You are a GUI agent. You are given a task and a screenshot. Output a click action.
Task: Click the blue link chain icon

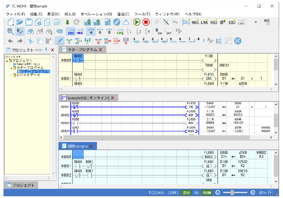point(117,22)
